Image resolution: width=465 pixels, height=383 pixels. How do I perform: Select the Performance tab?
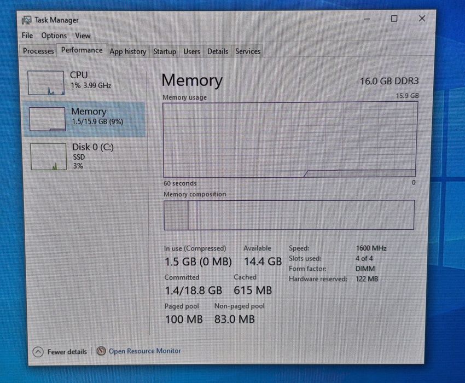(x=82, y=50)
